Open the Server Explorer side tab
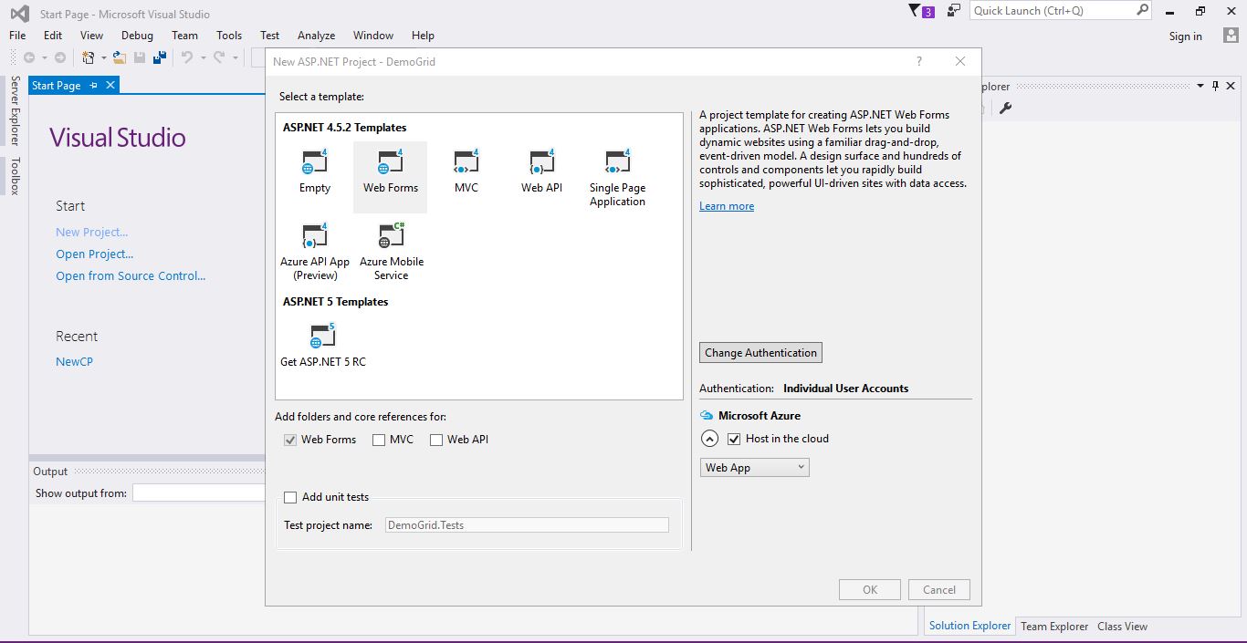The width and height of the screenshot is (1247, 643). 15,111
